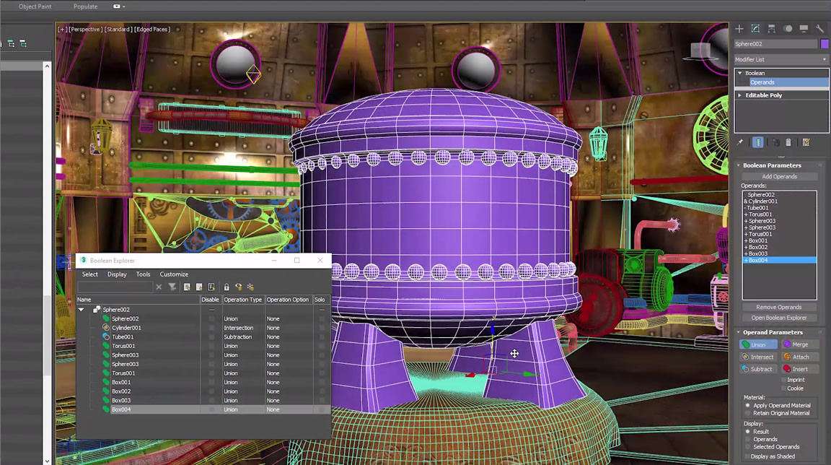Tick Solo checkbox for Tube001 row

pos(322,336)
